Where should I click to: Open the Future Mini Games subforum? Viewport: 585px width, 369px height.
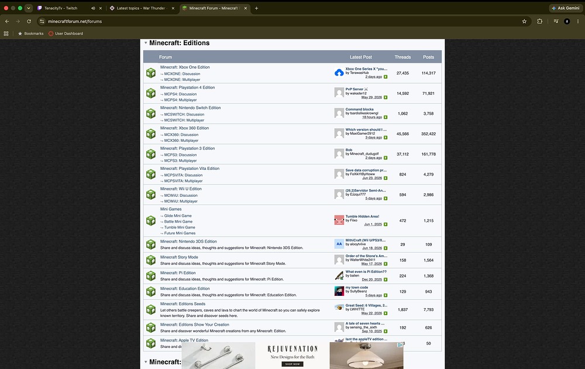180,234
